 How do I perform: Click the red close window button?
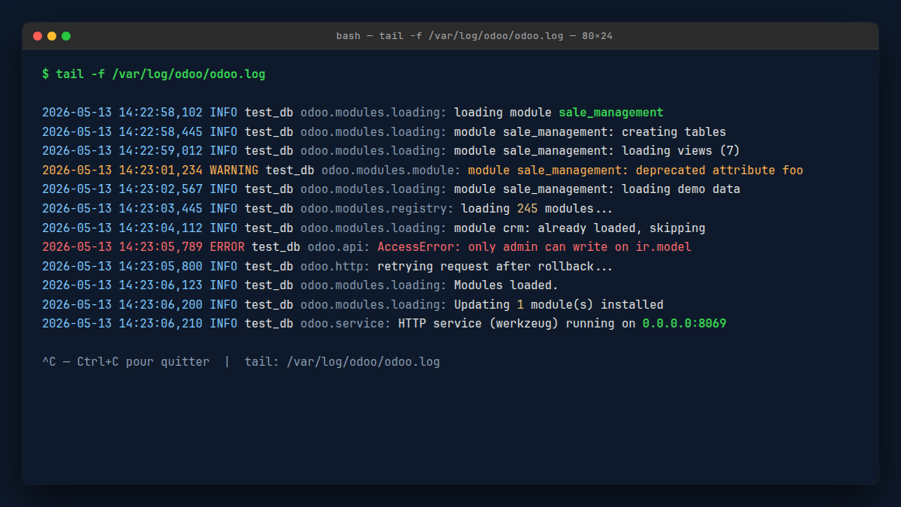38,36
